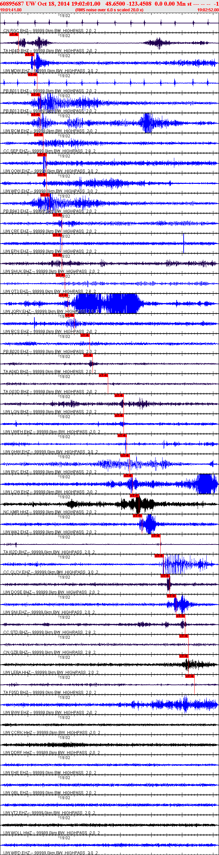Select the 'CC STD BHZ' station label
Viewport: 219px width, 855px height.
tap(15, 632)
